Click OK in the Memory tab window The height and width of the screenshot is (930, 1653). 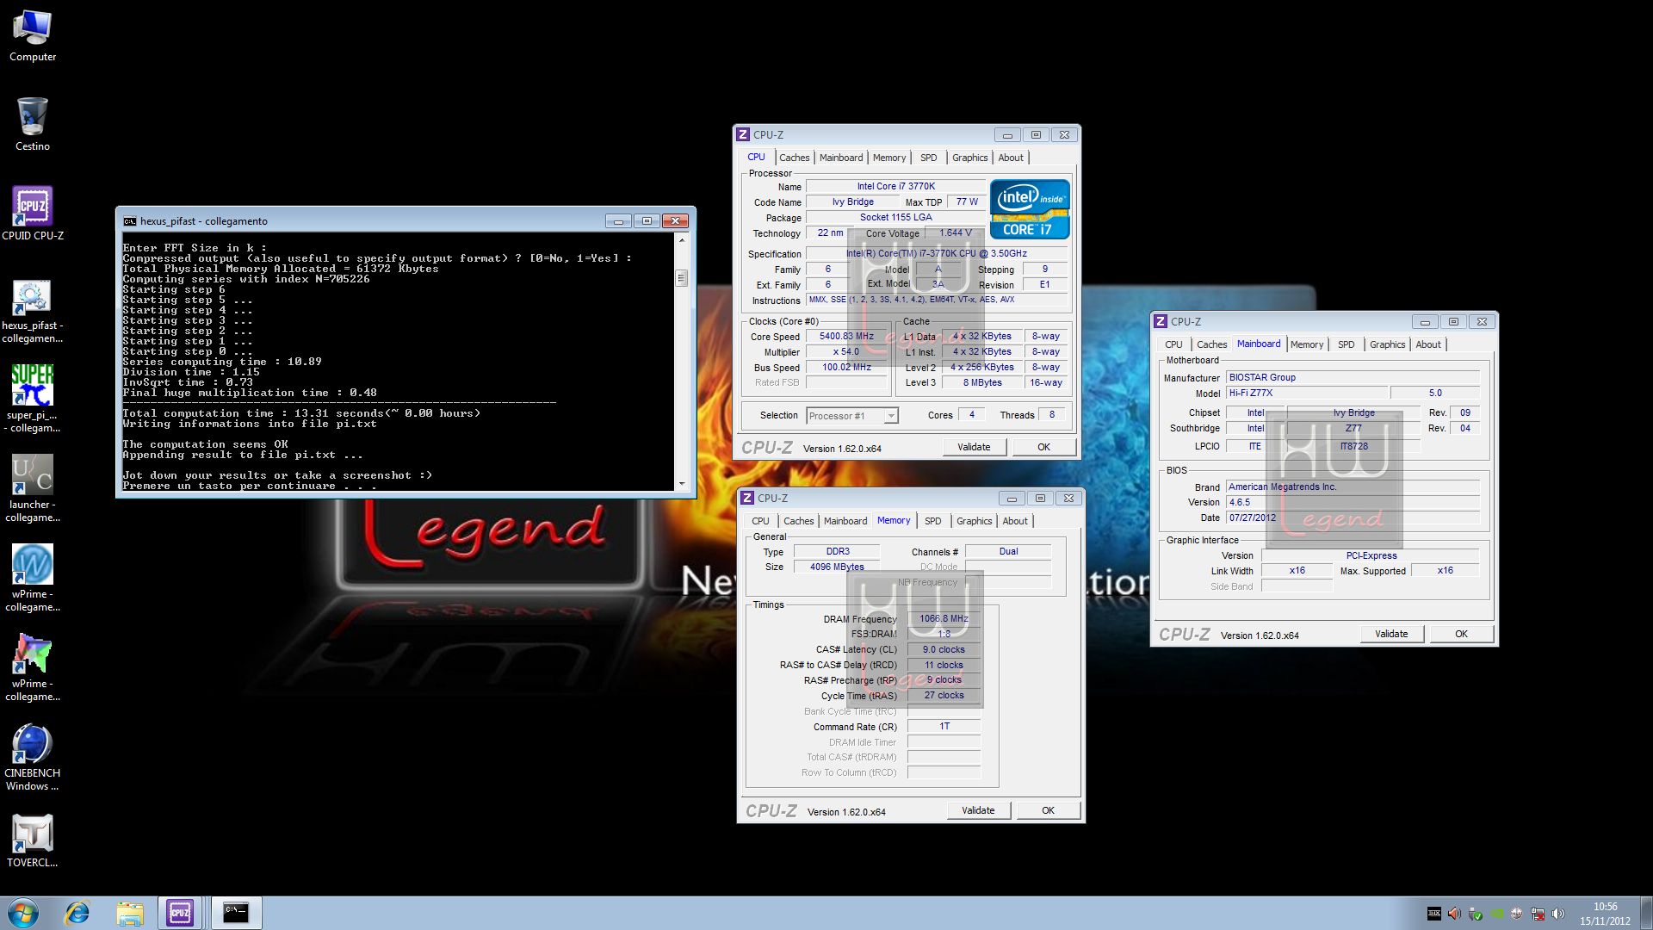[1048, 810]
